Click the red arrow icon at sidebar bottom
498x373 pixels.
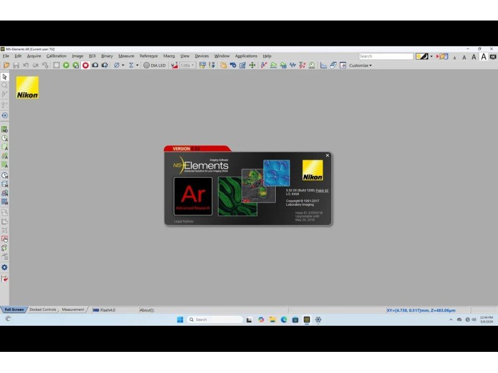pos(4,279)
